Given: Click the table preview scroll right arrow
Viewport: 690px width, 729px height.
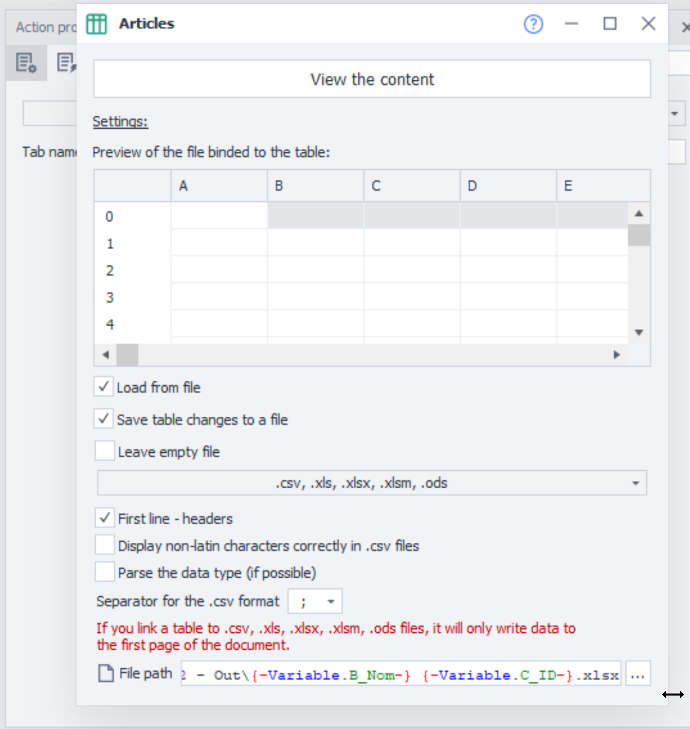Looking at the screenshot, I should 616,354.
